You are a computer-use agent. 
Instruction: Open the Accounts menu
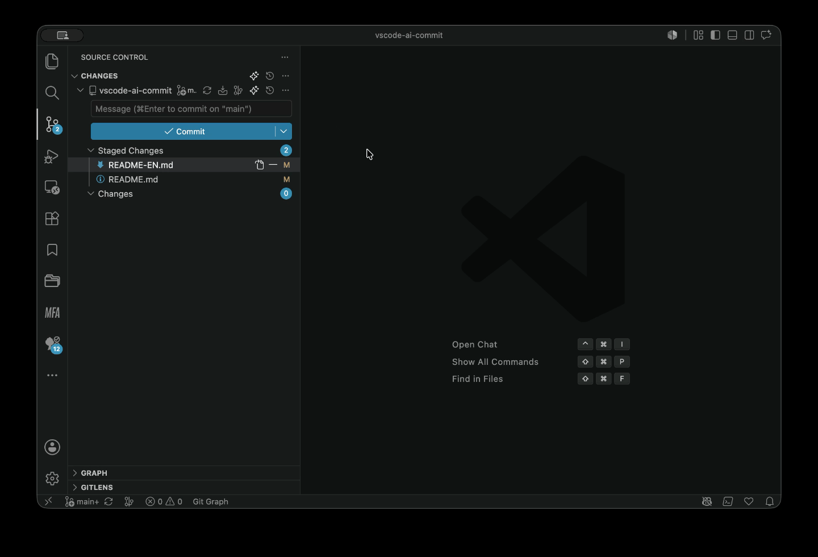[52, 447]
